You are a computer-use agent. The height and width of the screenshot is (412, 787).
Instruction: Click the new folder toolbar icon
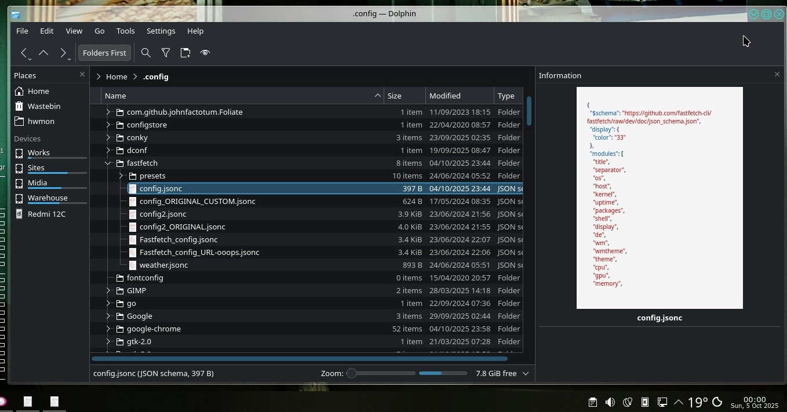click(185, 53)
